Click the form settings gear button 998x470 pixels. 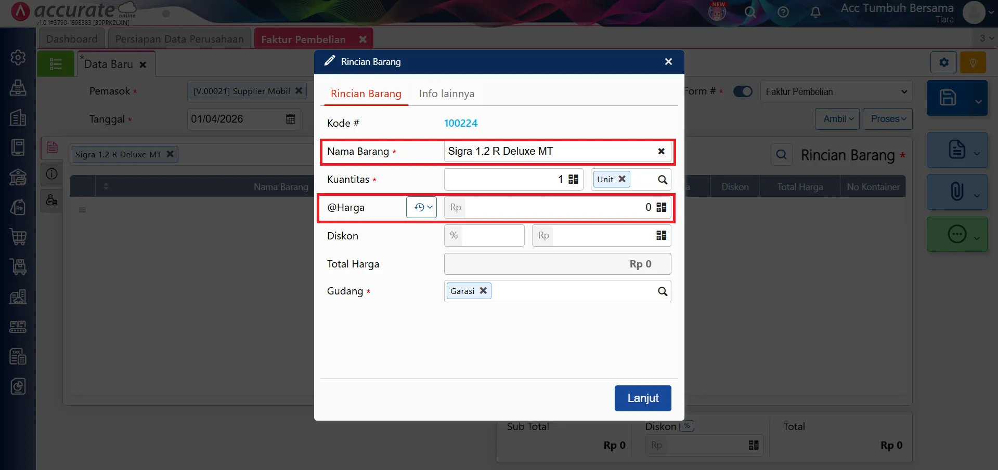pos(943,63)
